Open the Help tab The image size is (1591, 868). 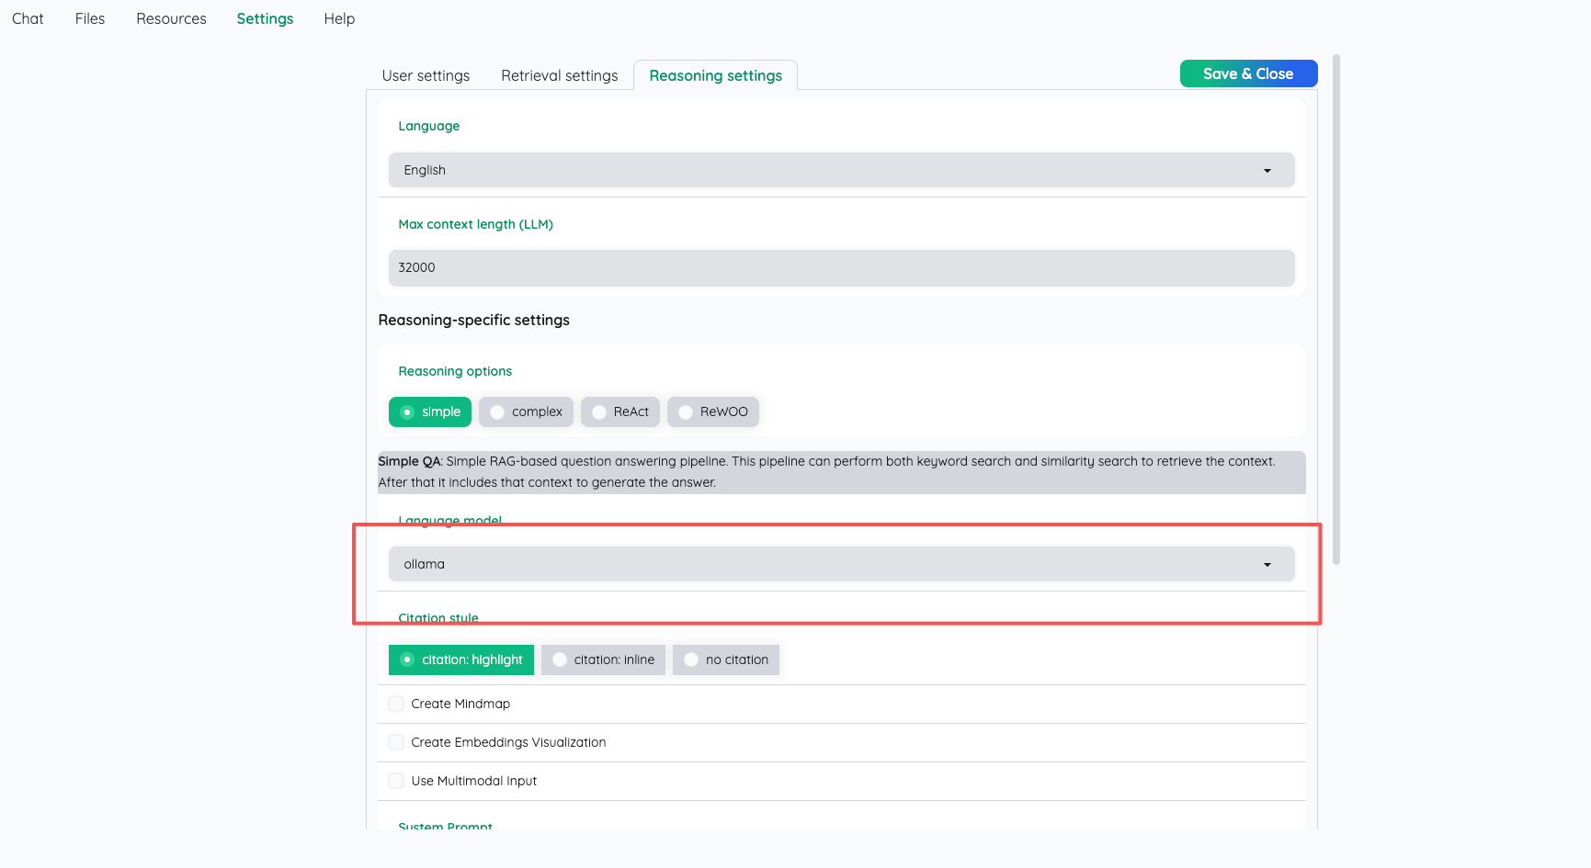tap(339, 18)
